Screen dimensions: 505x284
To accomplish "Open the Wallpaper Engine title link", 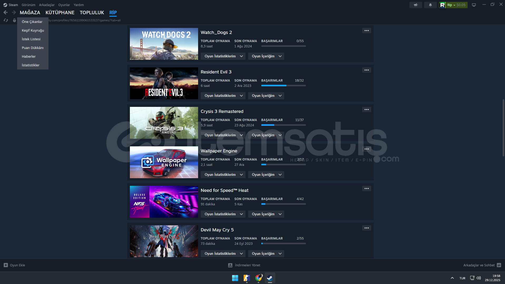I will coord(219,151).
